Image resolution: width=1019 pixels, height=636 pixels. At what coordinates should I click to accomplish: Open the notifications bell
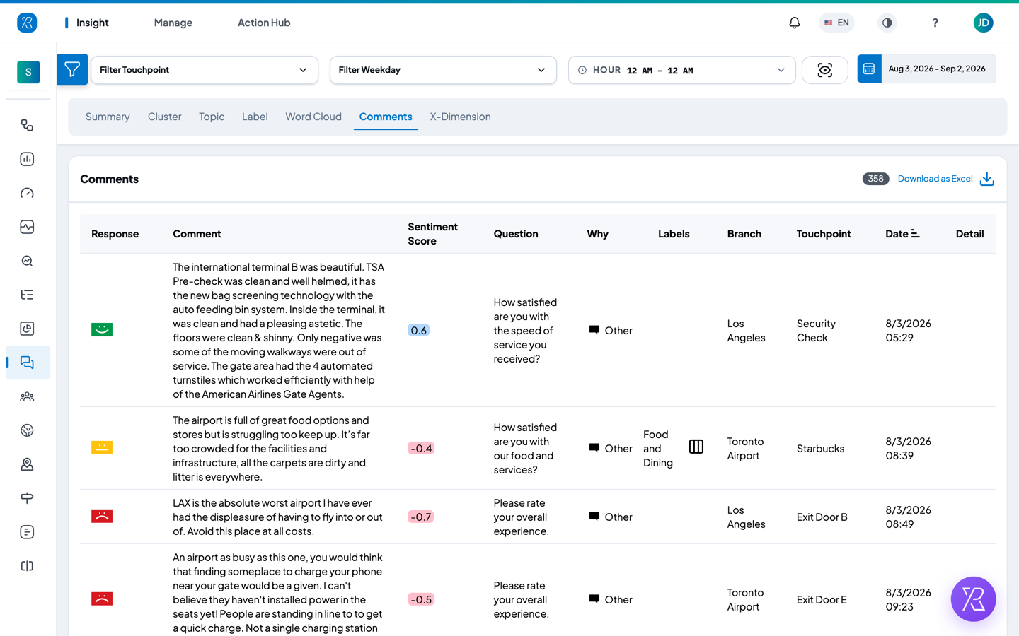tap(795, 23)
